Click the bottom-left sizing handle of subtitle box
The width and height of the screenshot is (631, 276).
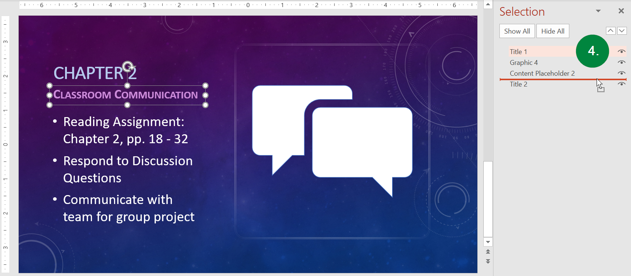[49, 105]
